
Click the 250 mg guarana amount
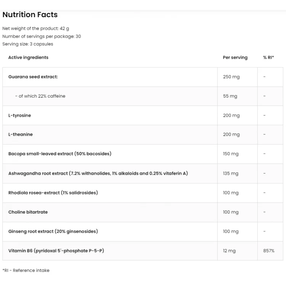click(231, 77)
